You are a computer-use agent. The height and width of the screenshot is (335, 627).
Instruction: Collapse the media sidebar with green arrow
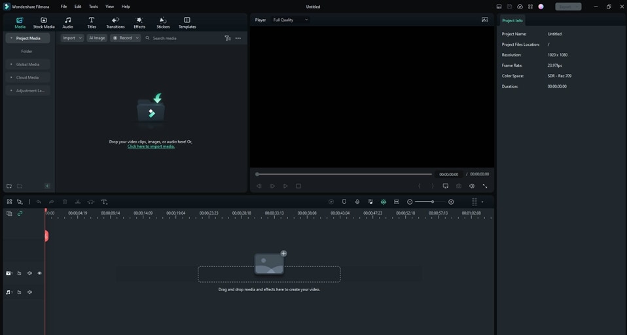click(x=47, y=186)
